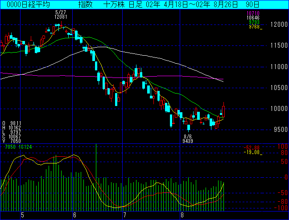Click month marker 6 on time axis
Image resolution: width=289 pixels, height=220 pixels.
coord(74,215)
